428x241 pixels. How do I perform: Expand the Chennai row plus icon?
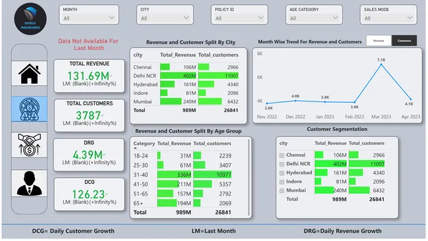[x=282, y=155]
